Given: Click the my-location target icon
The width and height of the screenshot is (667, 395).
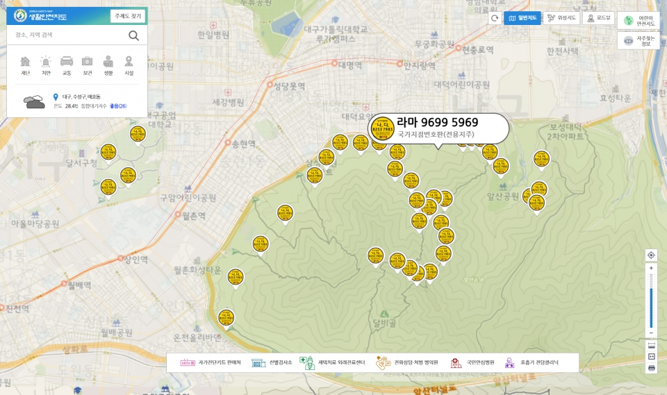Looking at the screenshot, I should tap(651, 255).
